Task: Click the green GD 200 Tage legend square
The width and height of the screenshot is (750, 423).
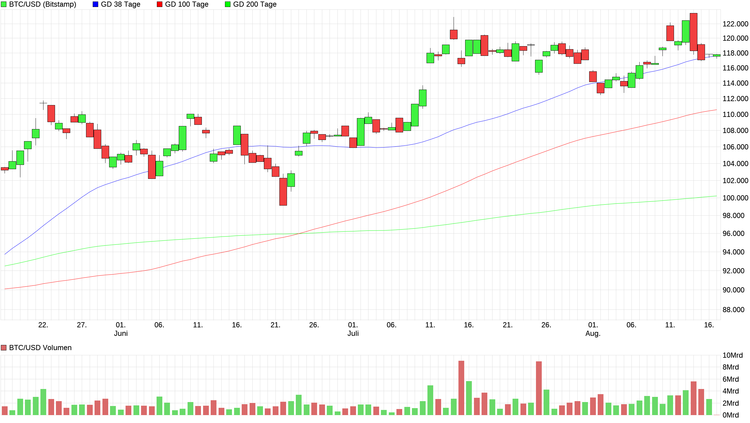Action: click(228, 4)
